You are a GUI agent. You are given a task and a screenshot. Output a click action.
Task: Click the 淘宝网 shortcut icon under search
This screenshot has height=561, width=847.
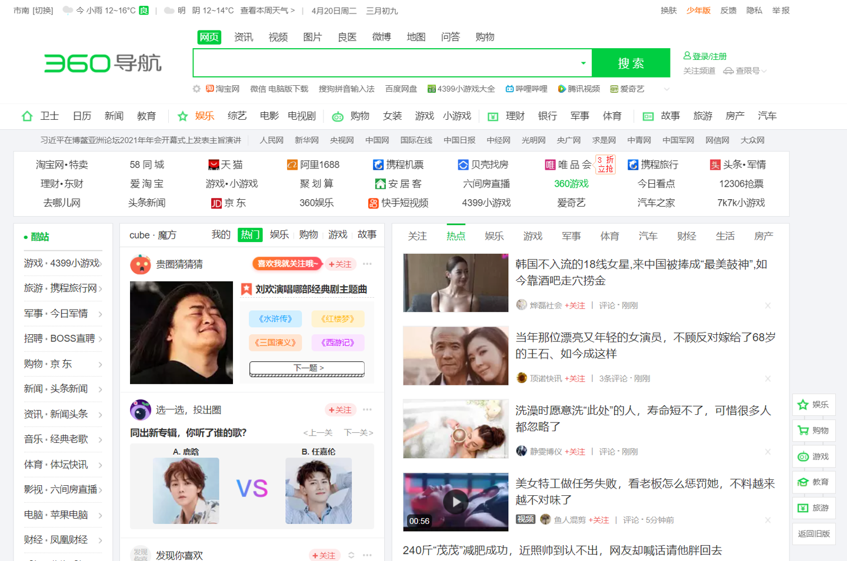pos(209,89)
